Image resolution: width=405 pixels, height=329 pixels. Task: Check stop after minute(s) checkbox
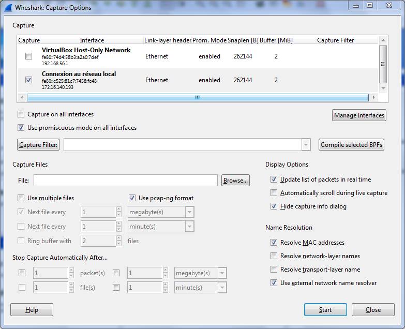coord(116,288)
